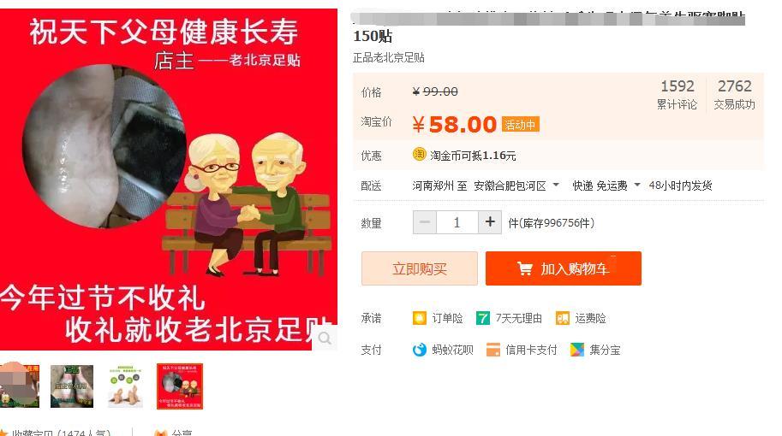Click the 立即购买 buy now button
The width and height of the screenshot is (782, 436).
point(420,268)
